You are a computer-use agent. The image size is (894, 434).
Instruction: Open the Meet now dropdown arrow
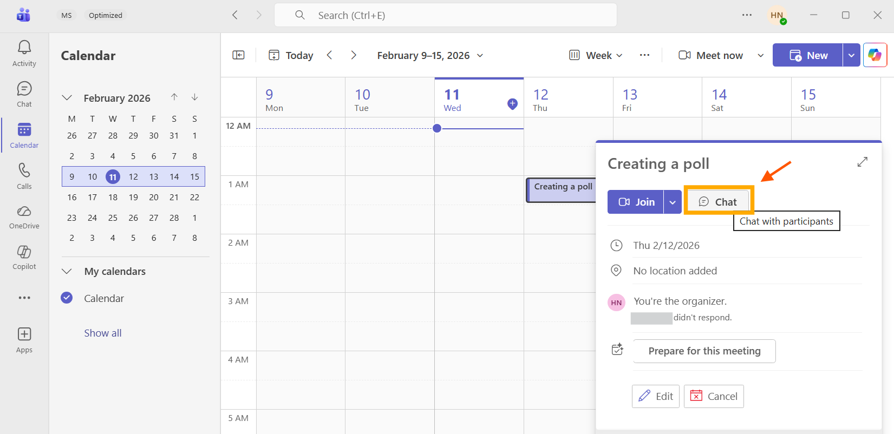(x=760, y=55)
